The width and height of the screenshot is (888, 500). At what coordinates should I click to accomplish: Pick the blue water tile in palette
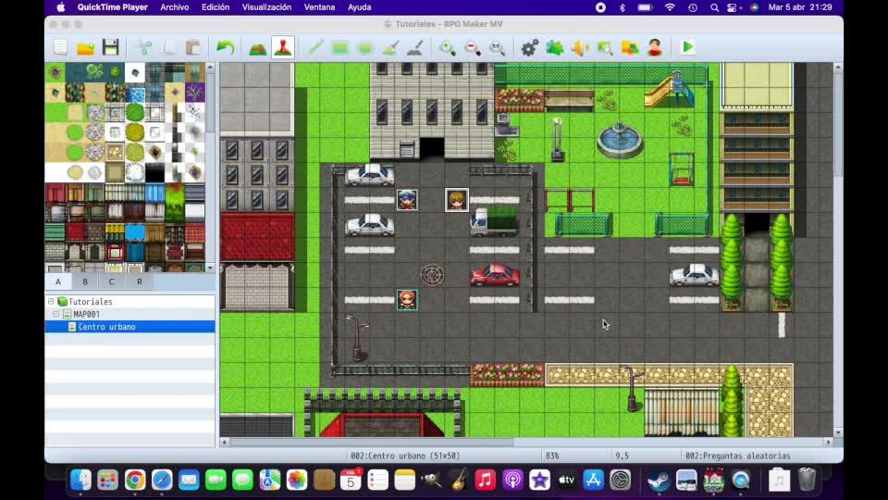point(135,94)
